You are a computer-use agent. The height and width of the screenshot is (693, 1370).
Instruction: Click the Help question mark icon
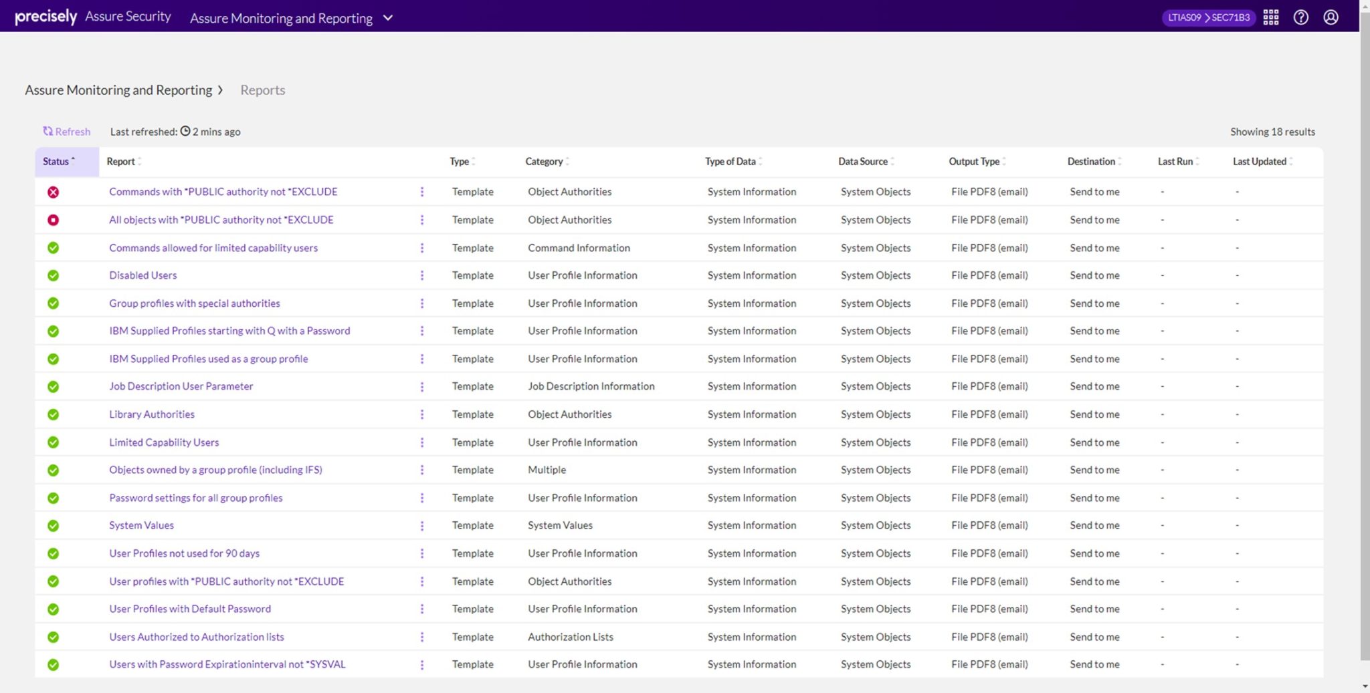(x=1301, y=17)
